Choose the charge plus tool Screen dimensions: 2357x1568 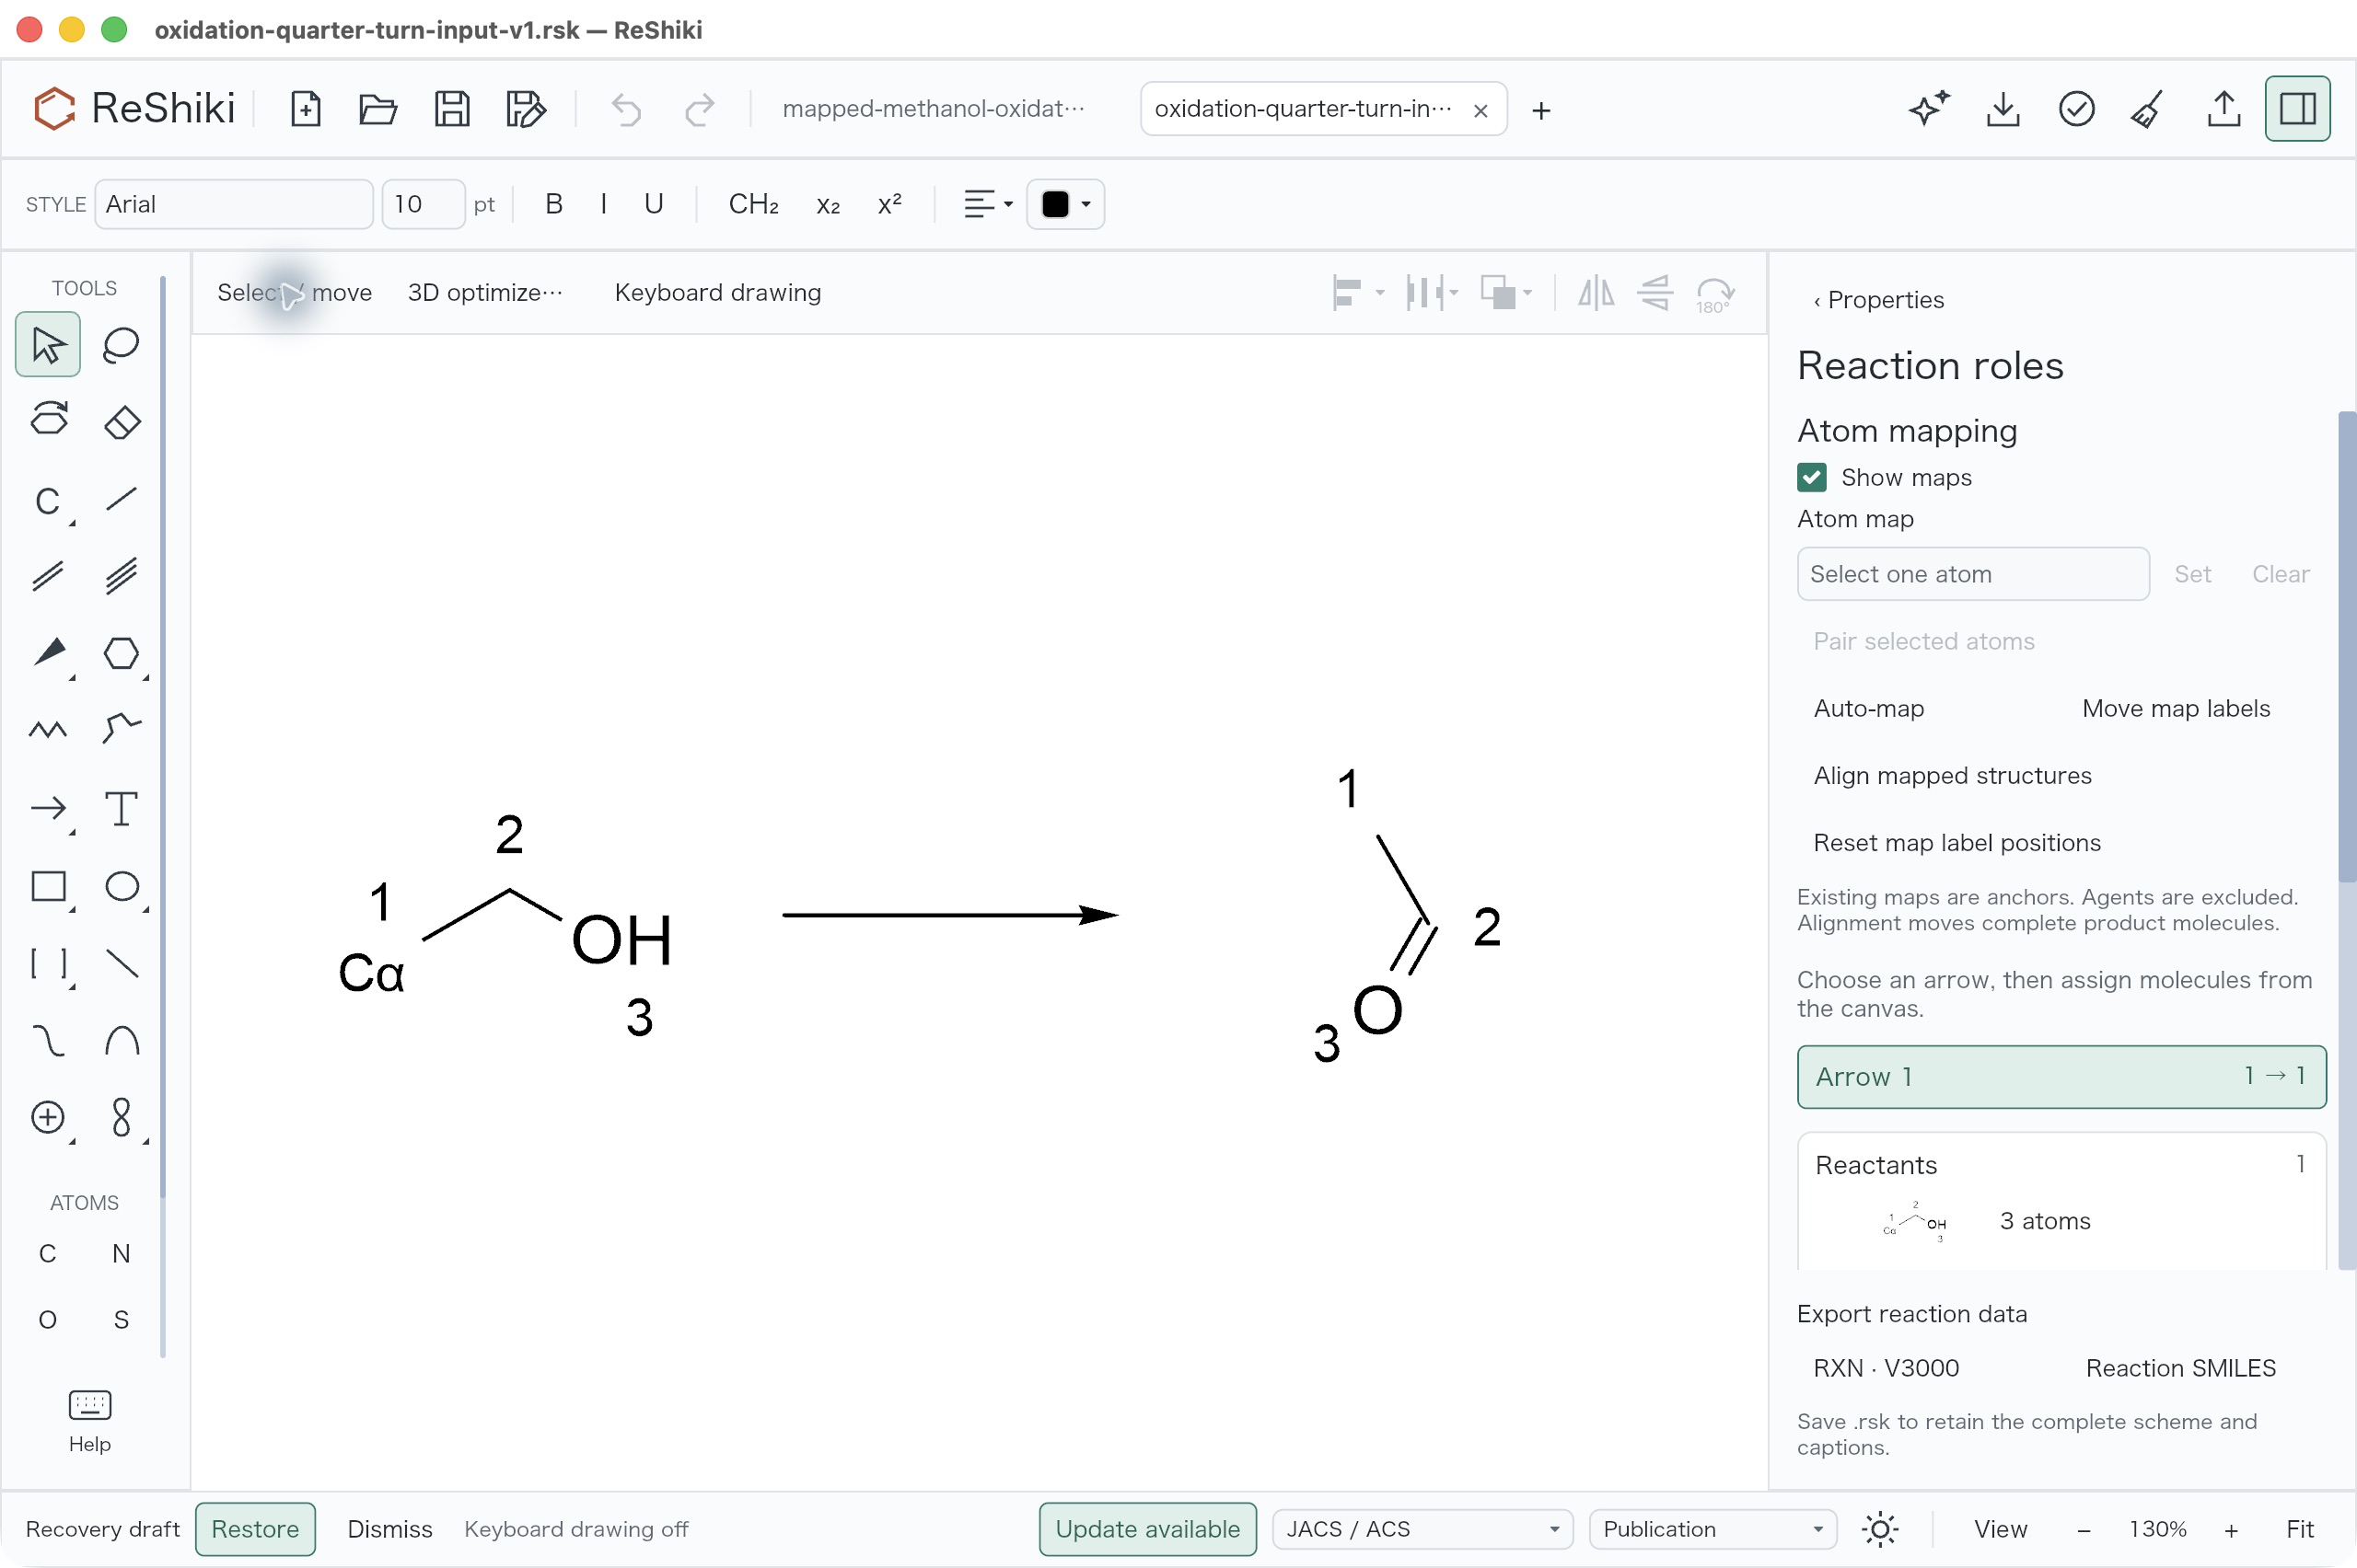coord(48,1117)
